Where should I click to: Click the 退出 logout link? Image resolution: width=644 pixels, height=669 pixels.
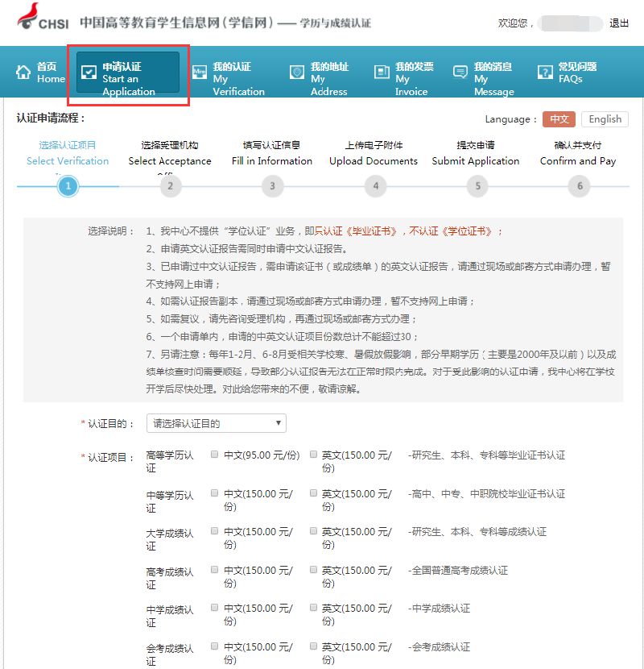click(619, 23)
